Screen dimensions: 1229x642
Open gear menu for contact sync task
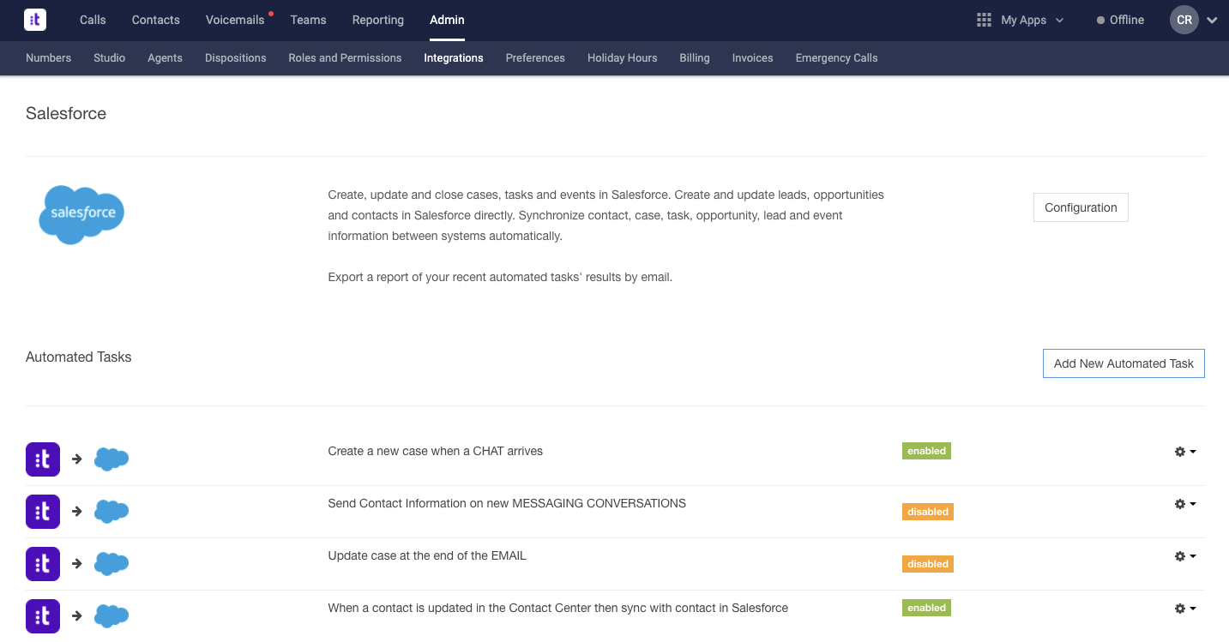pyautogui.click(x=1184, y=609)
